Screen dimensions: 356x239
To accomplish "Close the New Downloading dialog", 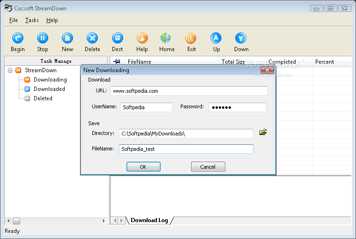I will (x=267, y=70).
